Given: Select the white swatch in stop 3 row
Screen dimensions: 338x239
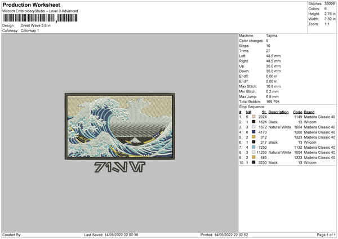Looking at the screenshot, I should point(253,127).
